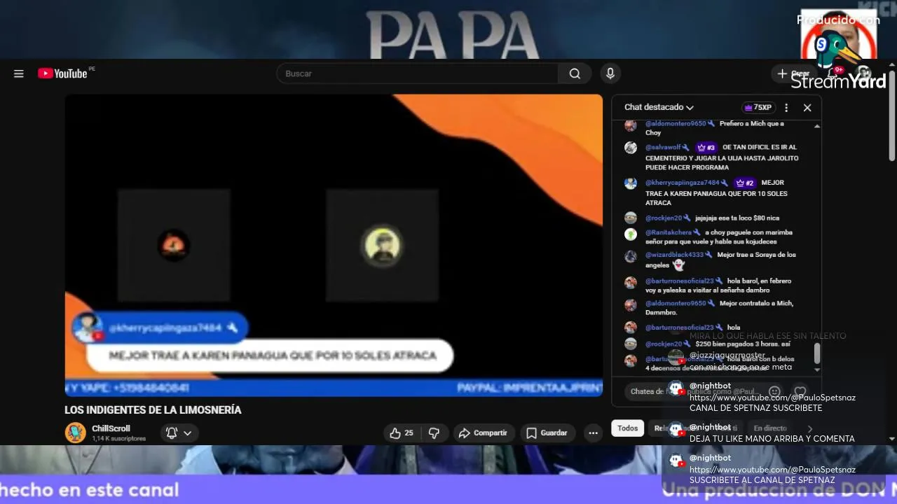Click the right participant avatar in video
The width and height of the screenshot is (897, 504).
(382, 246)
